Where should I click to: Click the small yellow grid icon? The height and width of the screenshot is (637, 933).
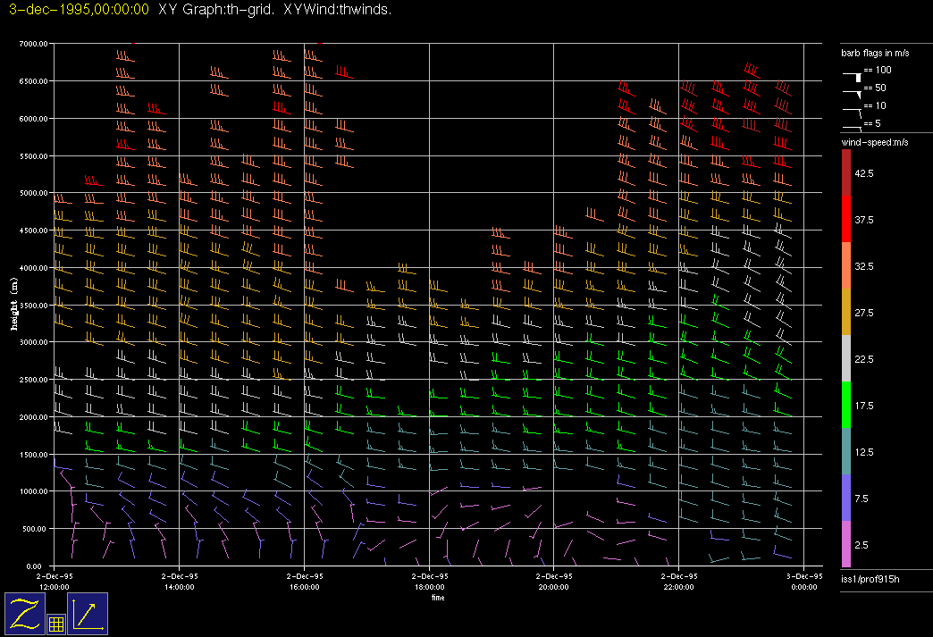[x=55, y=624]
